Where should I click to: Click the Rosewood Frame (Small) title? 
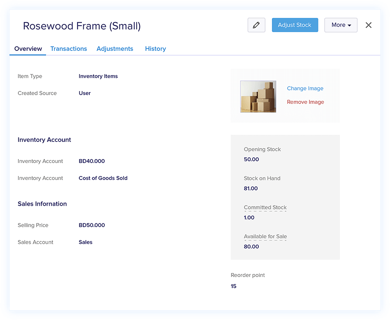[82, 26]
